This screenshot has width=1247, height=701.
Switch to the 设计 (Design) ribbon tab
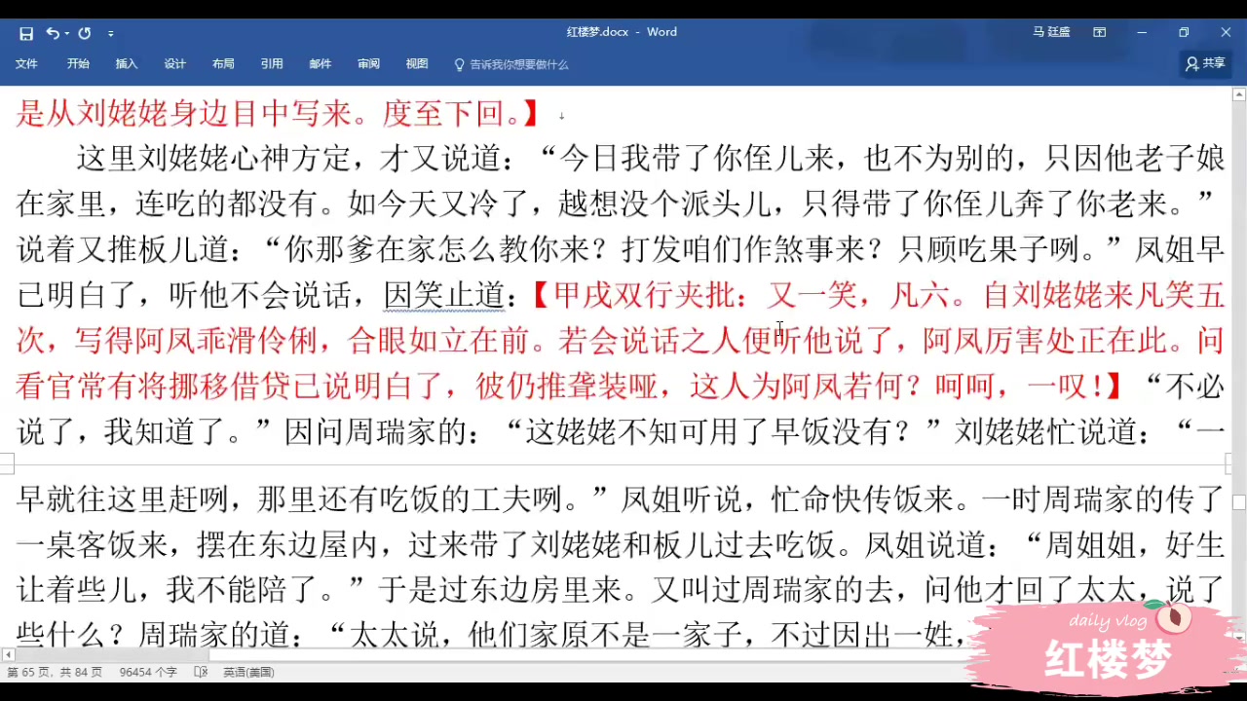174,64
